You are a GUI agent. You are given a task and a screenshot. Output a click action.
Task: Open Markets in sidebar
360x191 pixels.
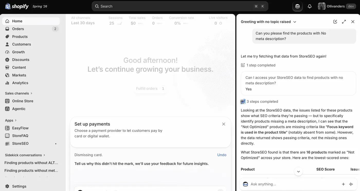pyautogui.click(x=31, y=75)
